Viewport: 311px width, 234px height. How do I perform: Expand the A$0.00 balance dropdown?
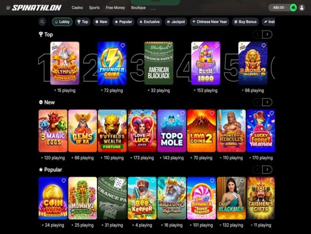pos(280,8)
